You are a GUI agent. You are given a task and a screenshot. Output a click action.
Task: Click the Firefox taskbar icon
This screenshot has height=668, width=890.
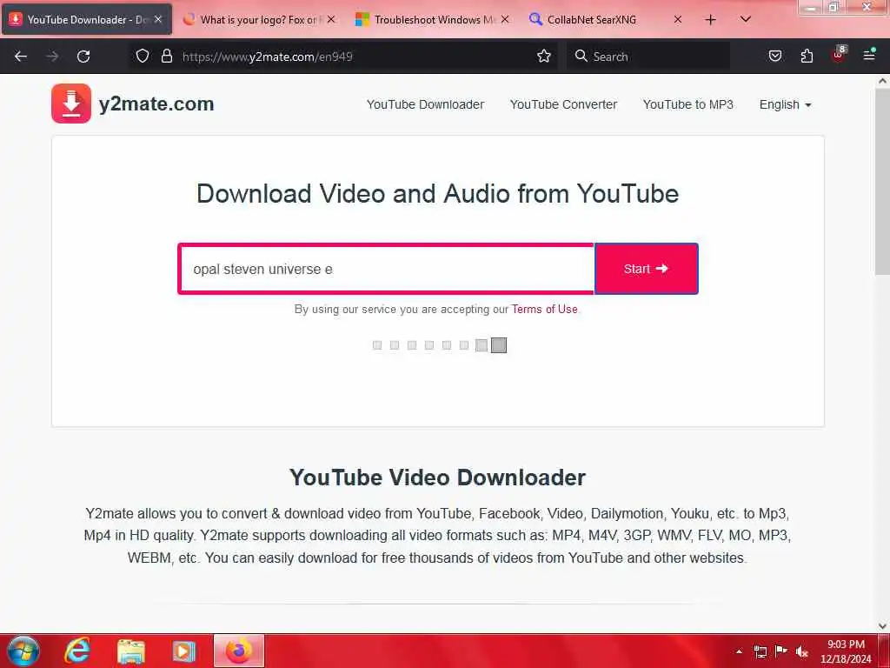point(239,651)
